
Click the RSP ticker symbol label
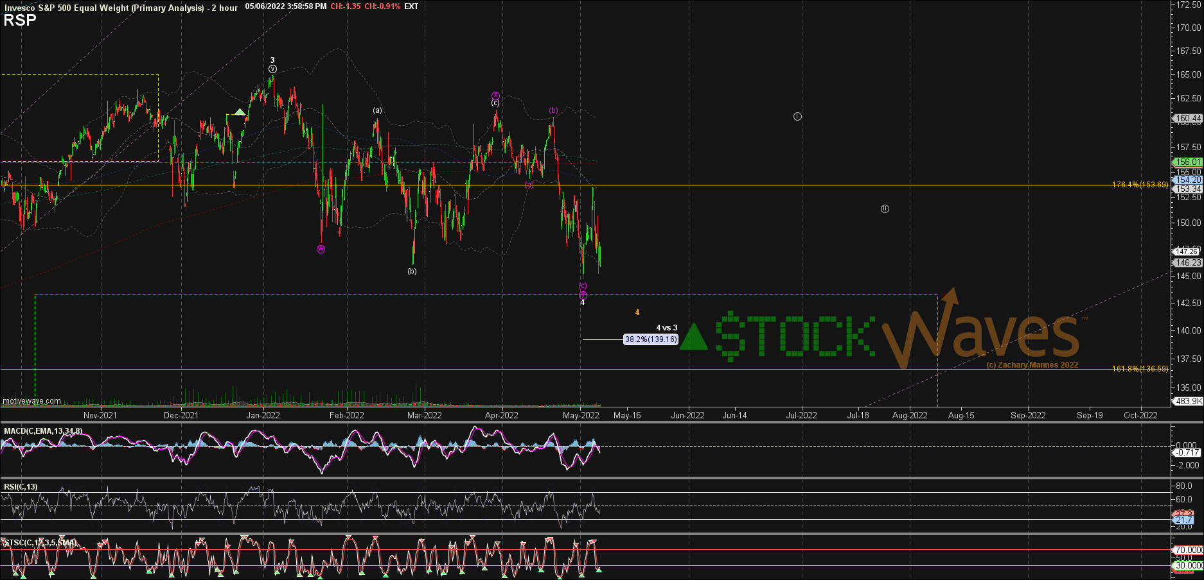pos(20,20)
